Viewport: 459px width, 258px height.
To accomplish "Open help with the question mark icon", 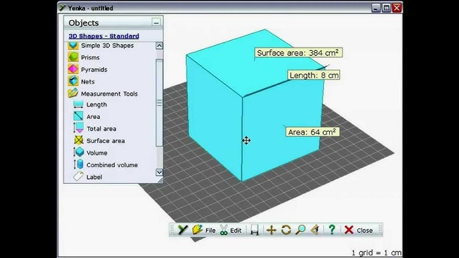I will click(332, 230).
